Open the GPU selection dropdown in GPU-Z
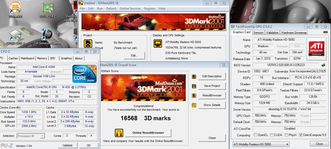 click(261, 144)
